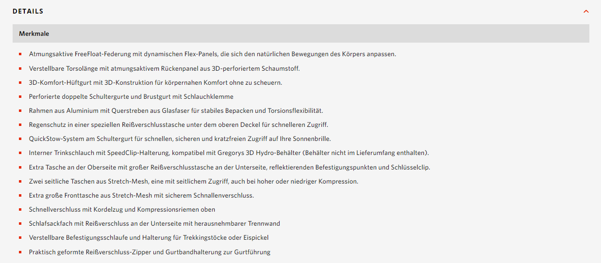Click bullet beside Rahmen aus Aluminium
601x263 pixels.
[x=20, y=111]
